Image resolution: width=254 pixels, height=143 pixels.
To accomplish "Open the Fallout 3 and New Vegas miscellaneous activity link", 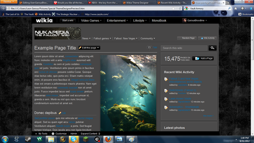I will pyautogui.click(x=185, y=80).
